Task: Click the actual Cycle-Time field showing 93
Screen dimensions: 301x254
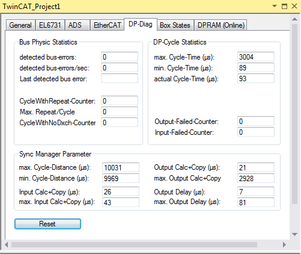Action: point(256,78)
